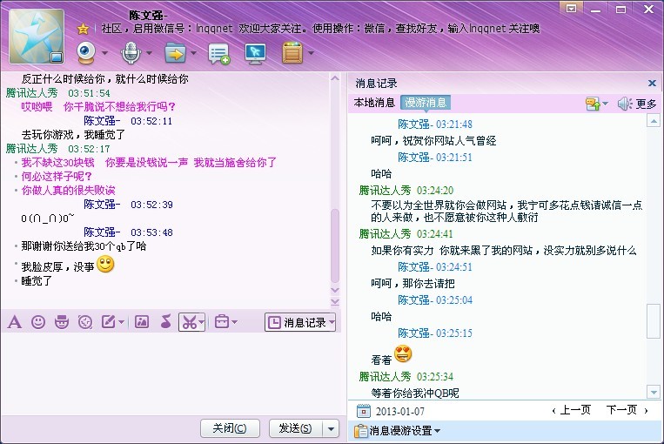Image resolution: width=664 pixels, height=444 pixels.
Task: Start a video call with webcam icon
Action: click(86, 52)
